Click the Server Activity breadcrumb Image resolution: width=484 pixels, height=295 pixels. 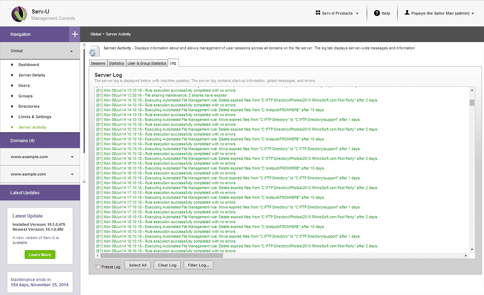tap(118, 34)
